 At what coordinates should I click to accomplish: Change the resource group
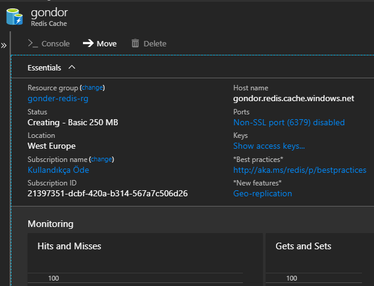(x=93, y=88)
